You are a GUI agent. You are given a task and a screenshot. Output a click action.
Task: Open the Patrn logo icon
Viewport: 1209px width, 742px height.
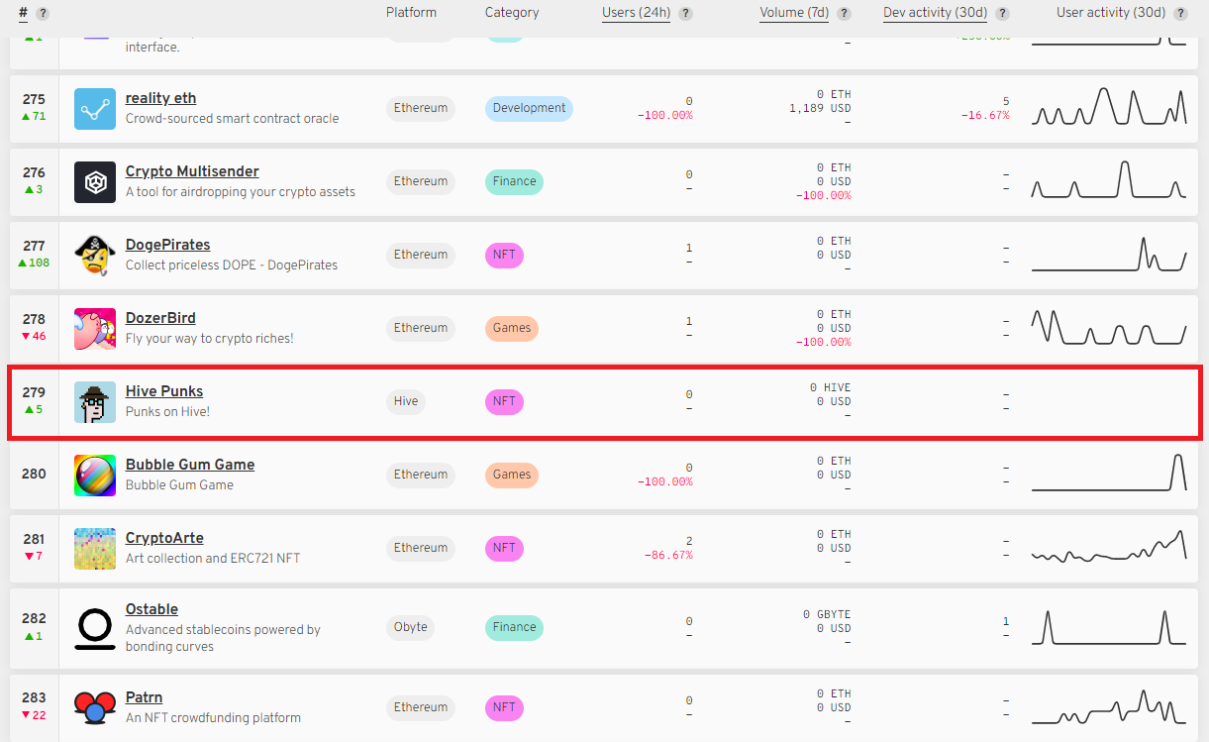coord(95,708)
